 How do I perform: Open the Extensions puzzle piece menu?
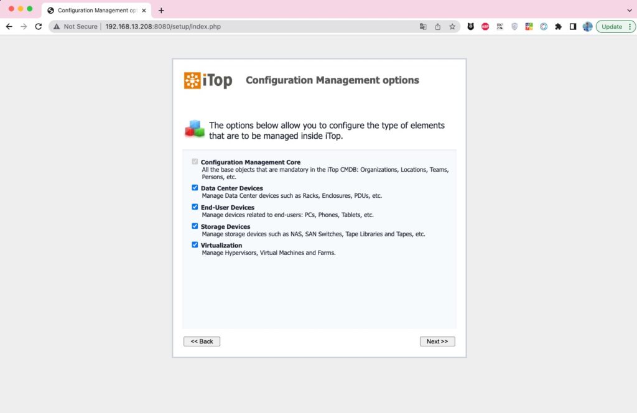tap(558, 27)
